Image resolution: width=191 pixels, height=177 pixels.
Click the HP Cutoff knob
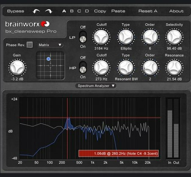tap(101, 68)
